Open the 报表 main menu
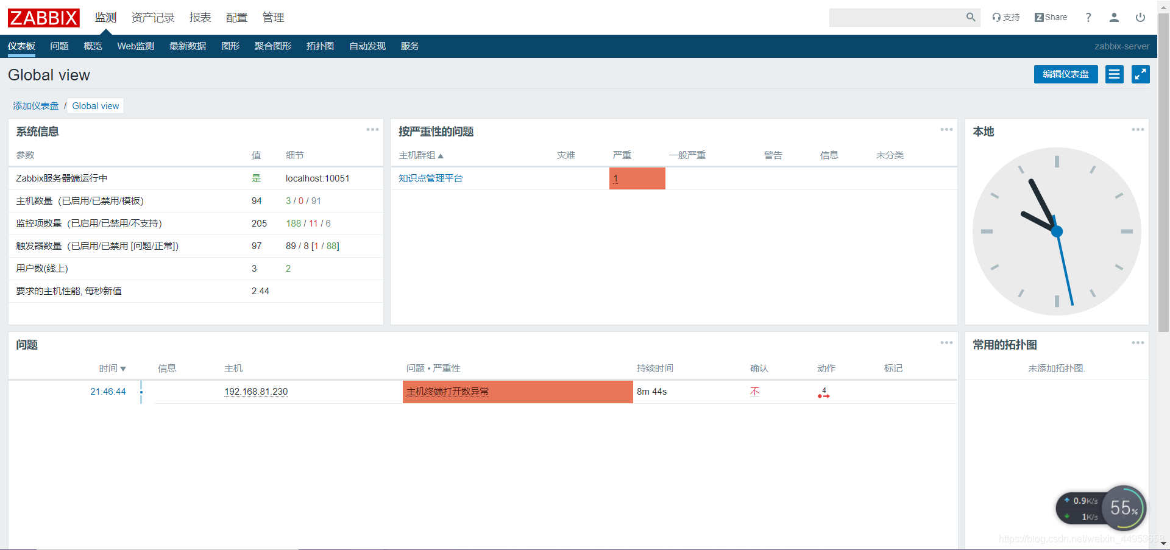The width and height of the screenshot is (1170, 550). [x=200, y=18]
